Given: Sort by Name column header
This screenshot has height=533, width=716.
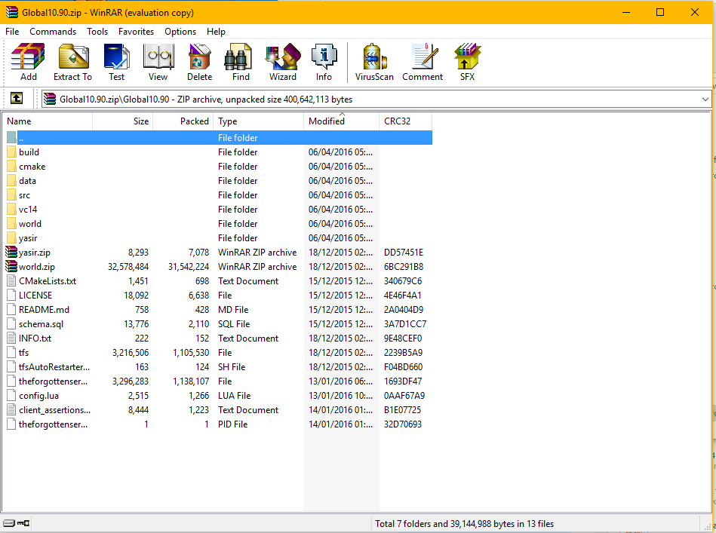Looking at the screenshot, I should [48, 121].
